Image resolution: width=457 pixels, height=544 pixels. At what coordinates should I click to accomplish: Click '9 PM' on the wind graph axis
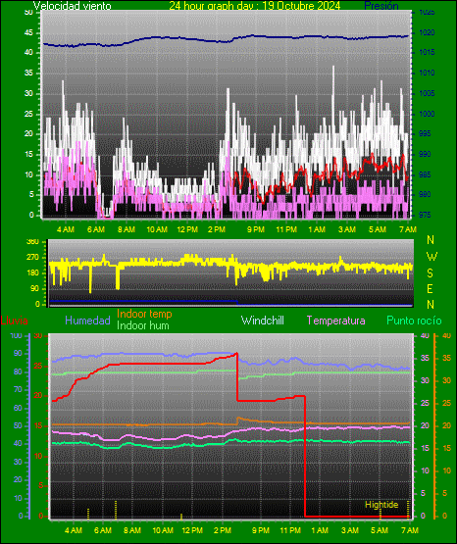click(256, 229)
